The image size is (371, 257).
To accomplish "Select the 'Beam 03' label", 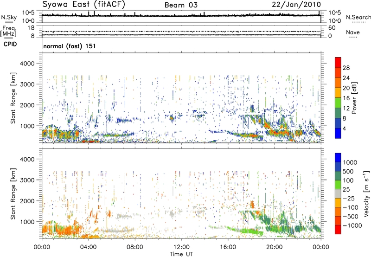I will [181, 5].
